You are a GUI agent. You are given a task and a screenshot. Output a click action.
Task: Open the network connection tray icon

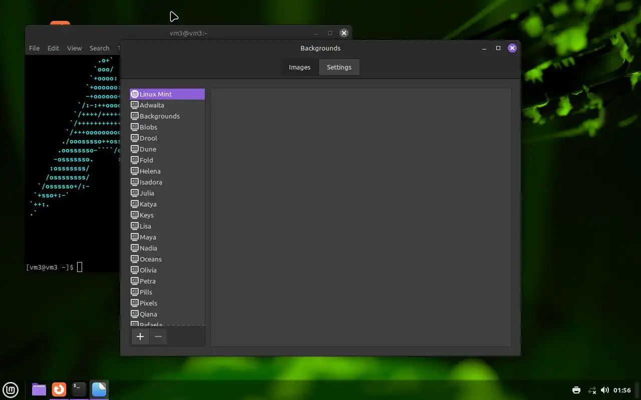[x=591, y=390]
